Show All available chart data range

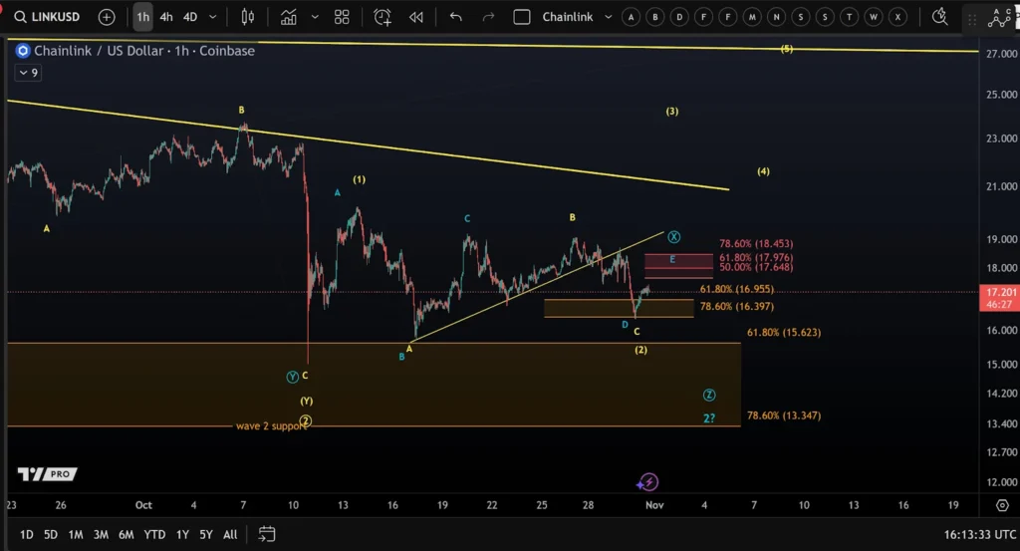[x=230, y=534]
